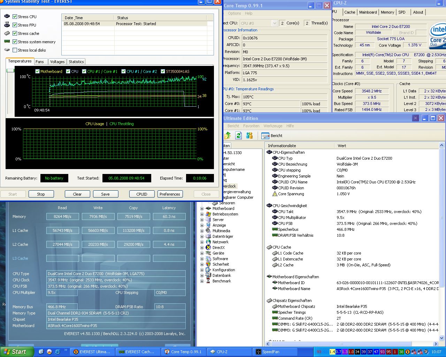This screenshot has width=446, height=357.
Task: Expand the Anzeige tree node
Action: [x=202, y=225]
